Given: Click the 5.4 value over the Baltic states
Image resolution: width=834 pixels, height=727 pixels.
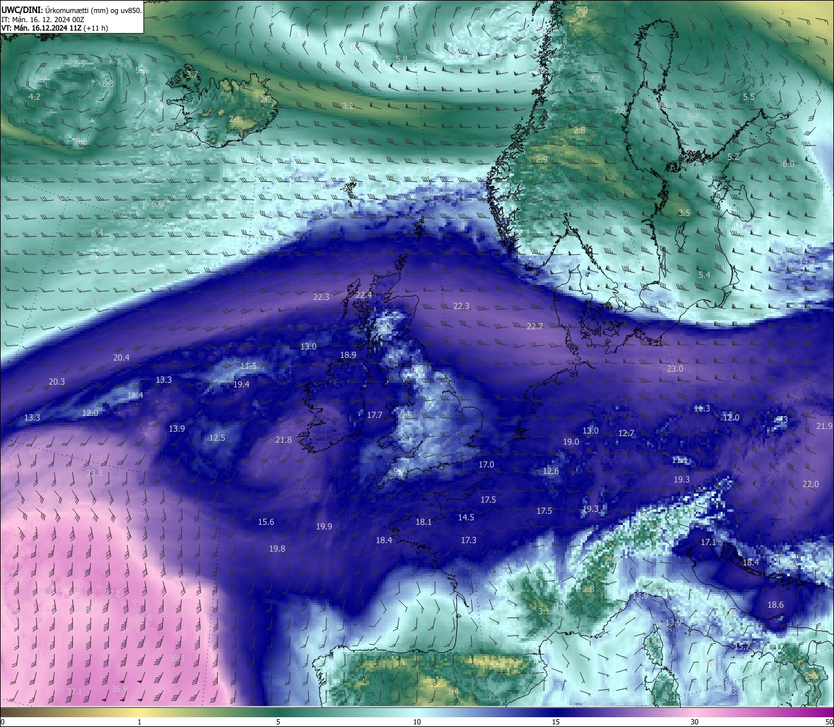Looking at the screenshot, I should 704,274.
